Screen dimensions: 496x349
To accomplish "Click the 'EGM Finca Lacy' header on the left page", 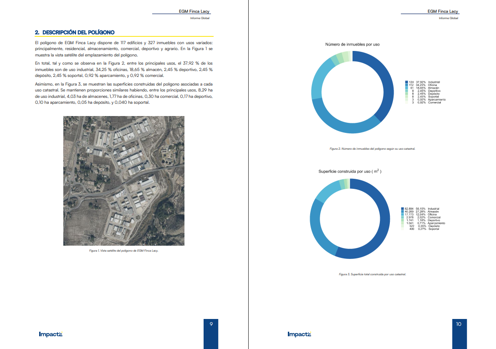I will click(194, 11).
